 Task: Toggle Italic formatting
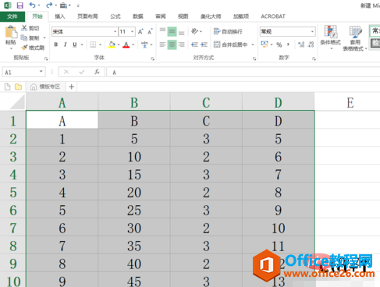65,44
